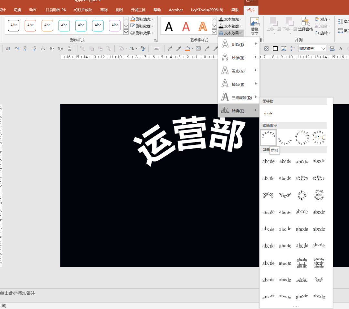Click the black square outline icon
Viewport: 349px width, 309px height.
pos(275,48)
